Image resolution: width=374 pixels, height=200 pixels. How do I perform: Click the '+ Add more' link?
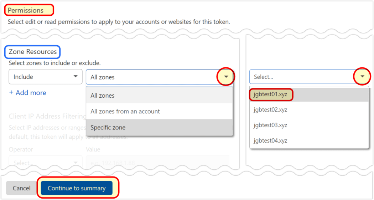[27, 93]
